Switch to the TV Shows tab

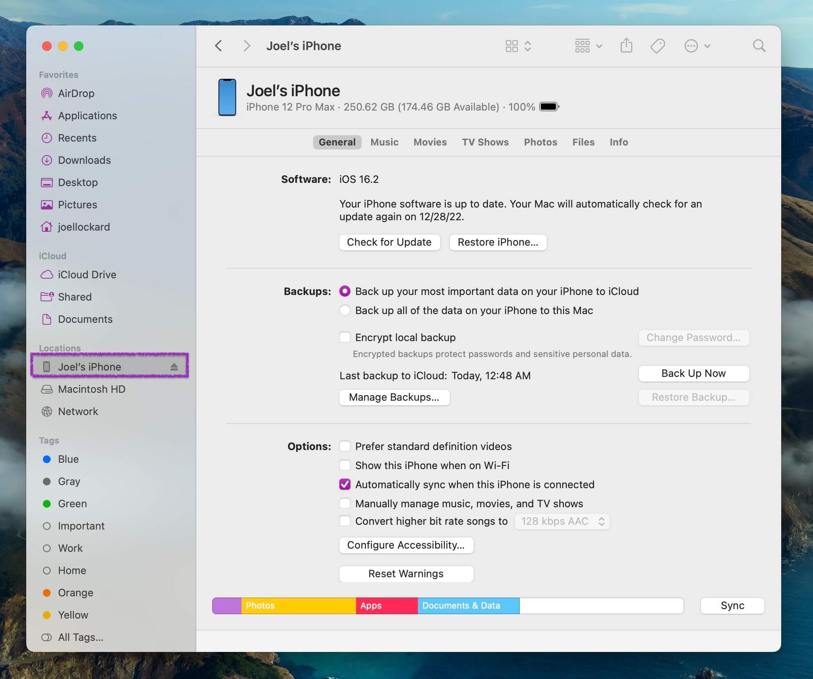(x=485, y=142)
